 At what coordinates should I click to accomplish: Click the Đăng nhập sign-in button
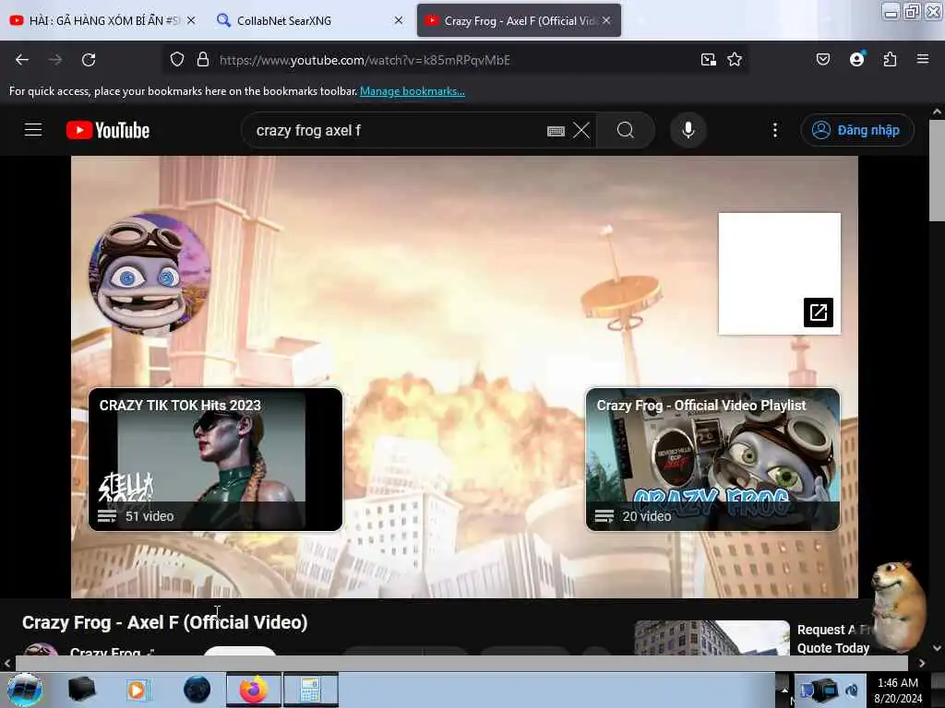pyautogui.click(x=857, y=130)
